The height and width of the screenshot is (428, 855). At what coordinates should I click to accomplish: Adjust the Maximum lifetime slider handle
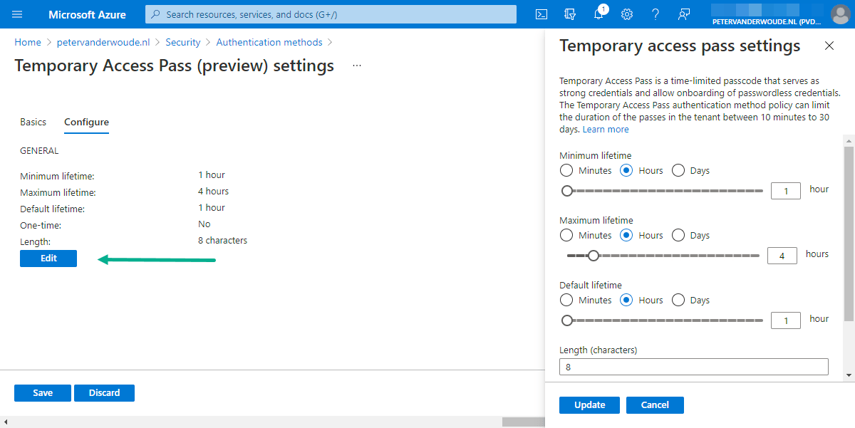pyautogui.click(x=594, y=255)
